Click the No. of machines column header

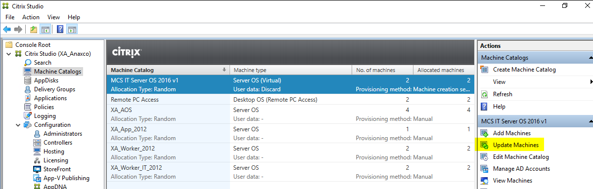click(382, 70)
